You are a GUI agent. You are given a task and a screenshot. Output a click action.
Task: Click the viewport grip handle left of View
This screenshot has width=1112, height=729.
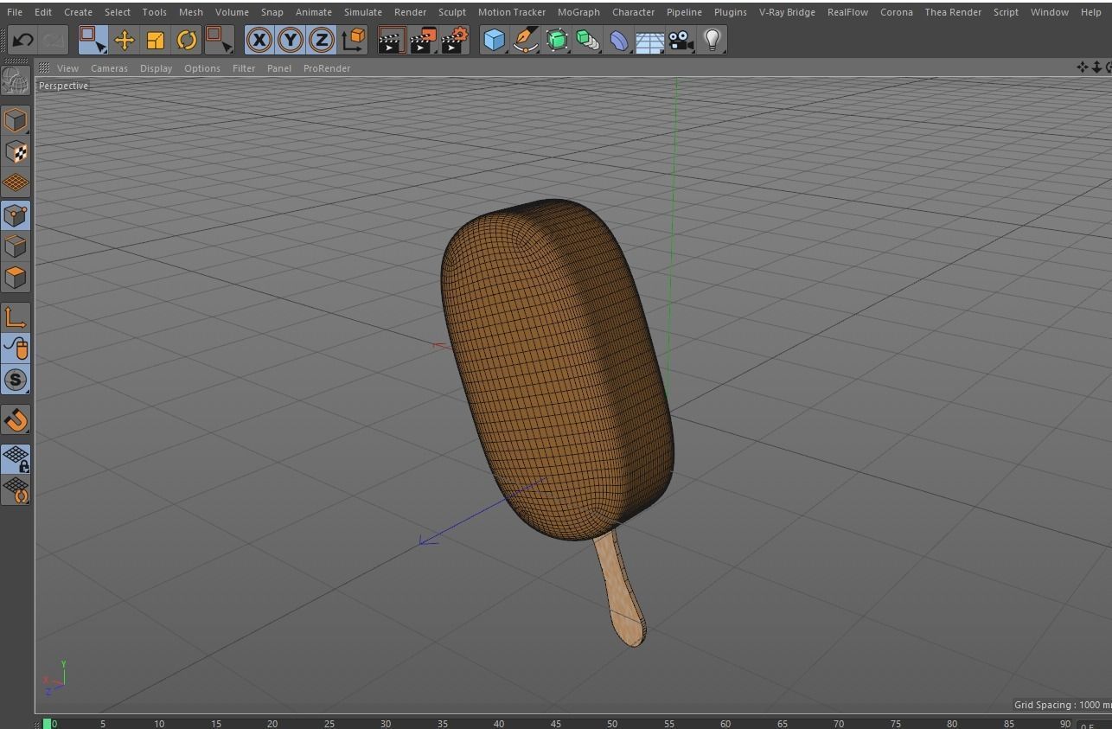[43, 68]
